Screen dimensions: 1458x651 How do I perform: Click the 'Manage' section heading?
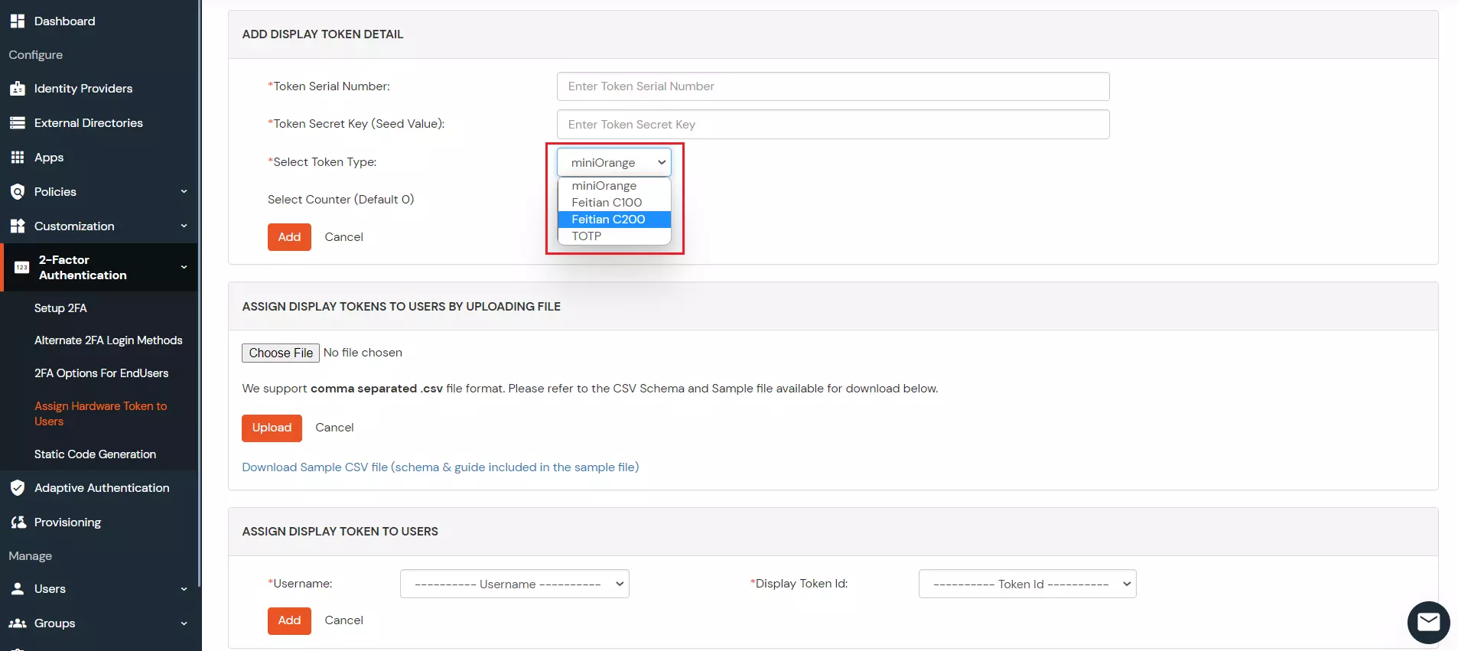31,556
